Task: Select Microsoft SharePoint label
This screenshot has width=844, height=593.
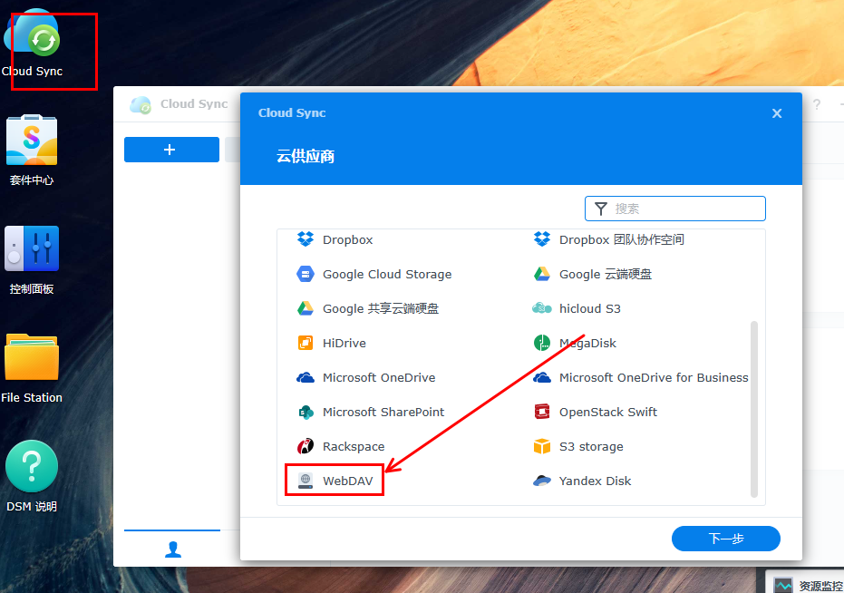Action: [x=383, y=412]
